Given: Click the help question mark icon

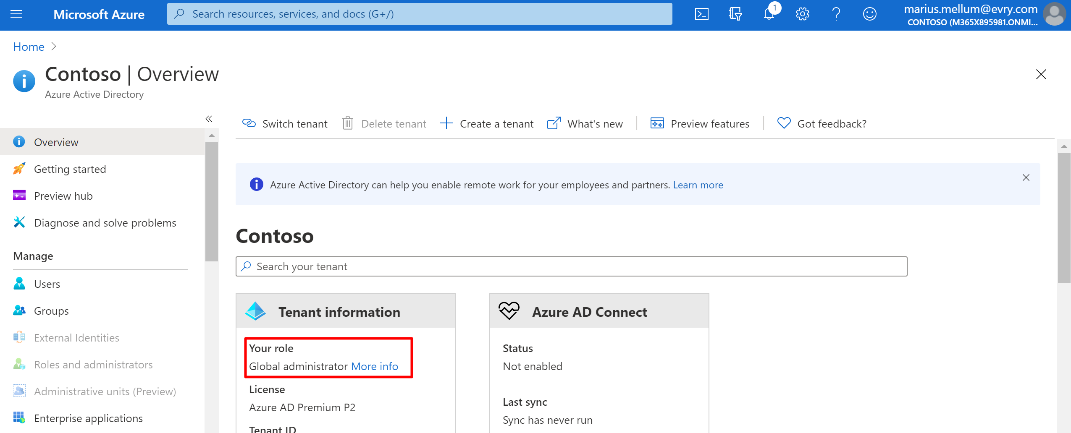Looking at the screenshot, I should [x=836, y=13].
